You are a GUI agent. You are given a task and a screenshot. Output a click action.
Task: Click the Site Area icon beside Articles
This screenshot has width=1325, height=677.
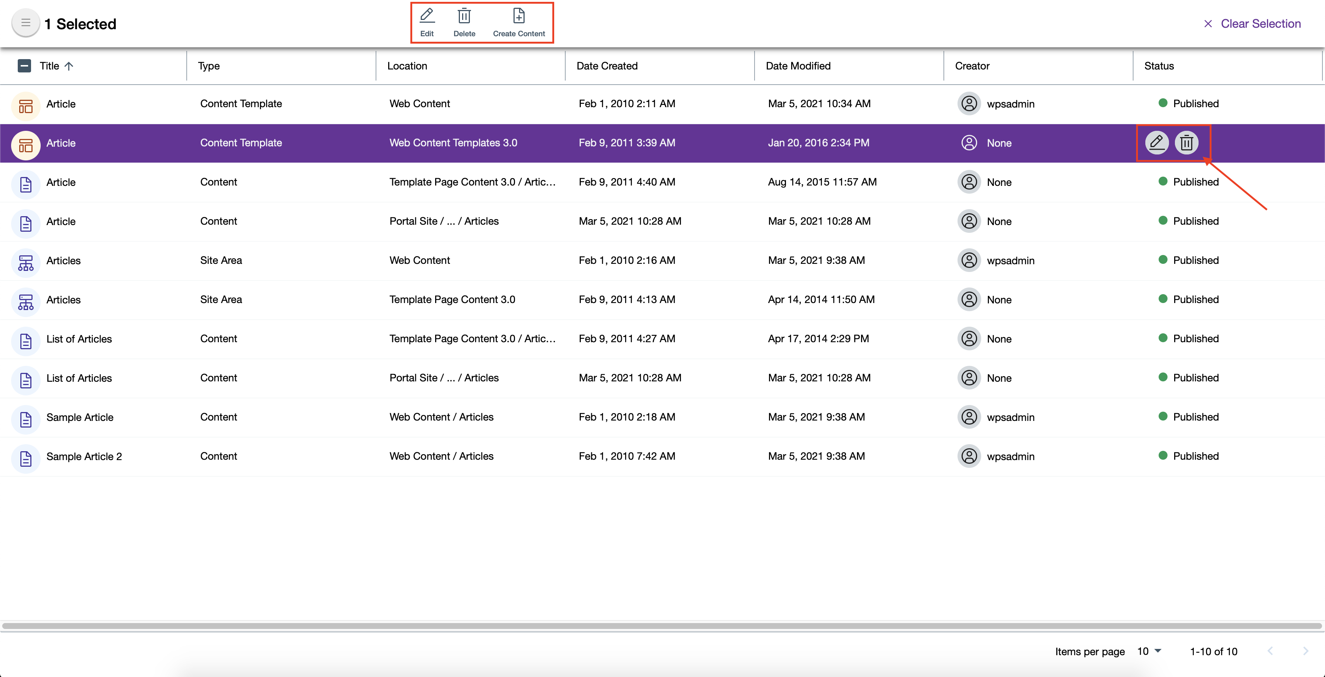[25, 262]
